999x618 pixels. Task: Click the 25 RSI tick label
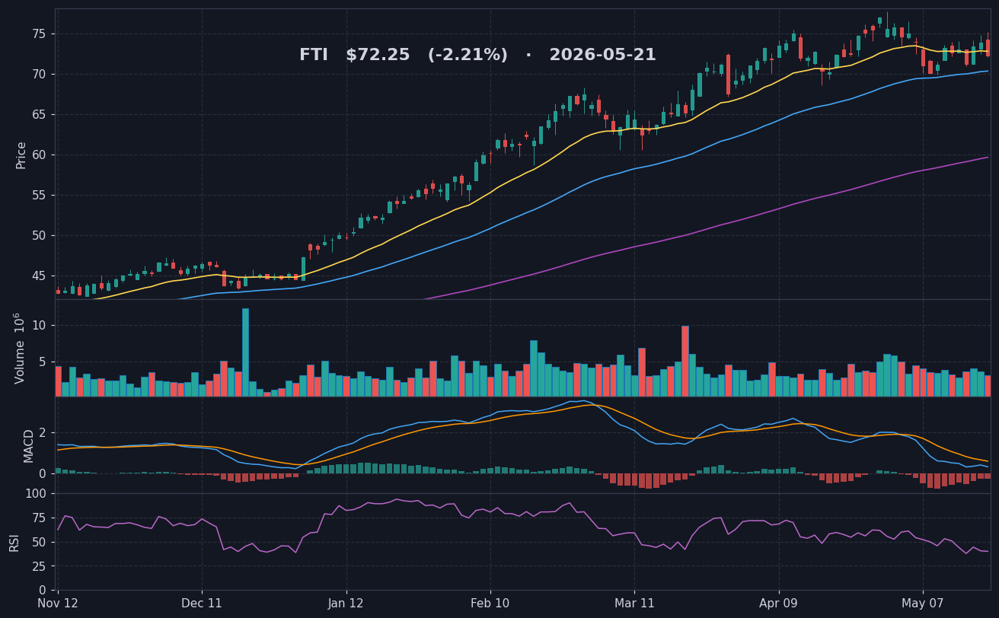pyautogui.click(x=39, y=568)
